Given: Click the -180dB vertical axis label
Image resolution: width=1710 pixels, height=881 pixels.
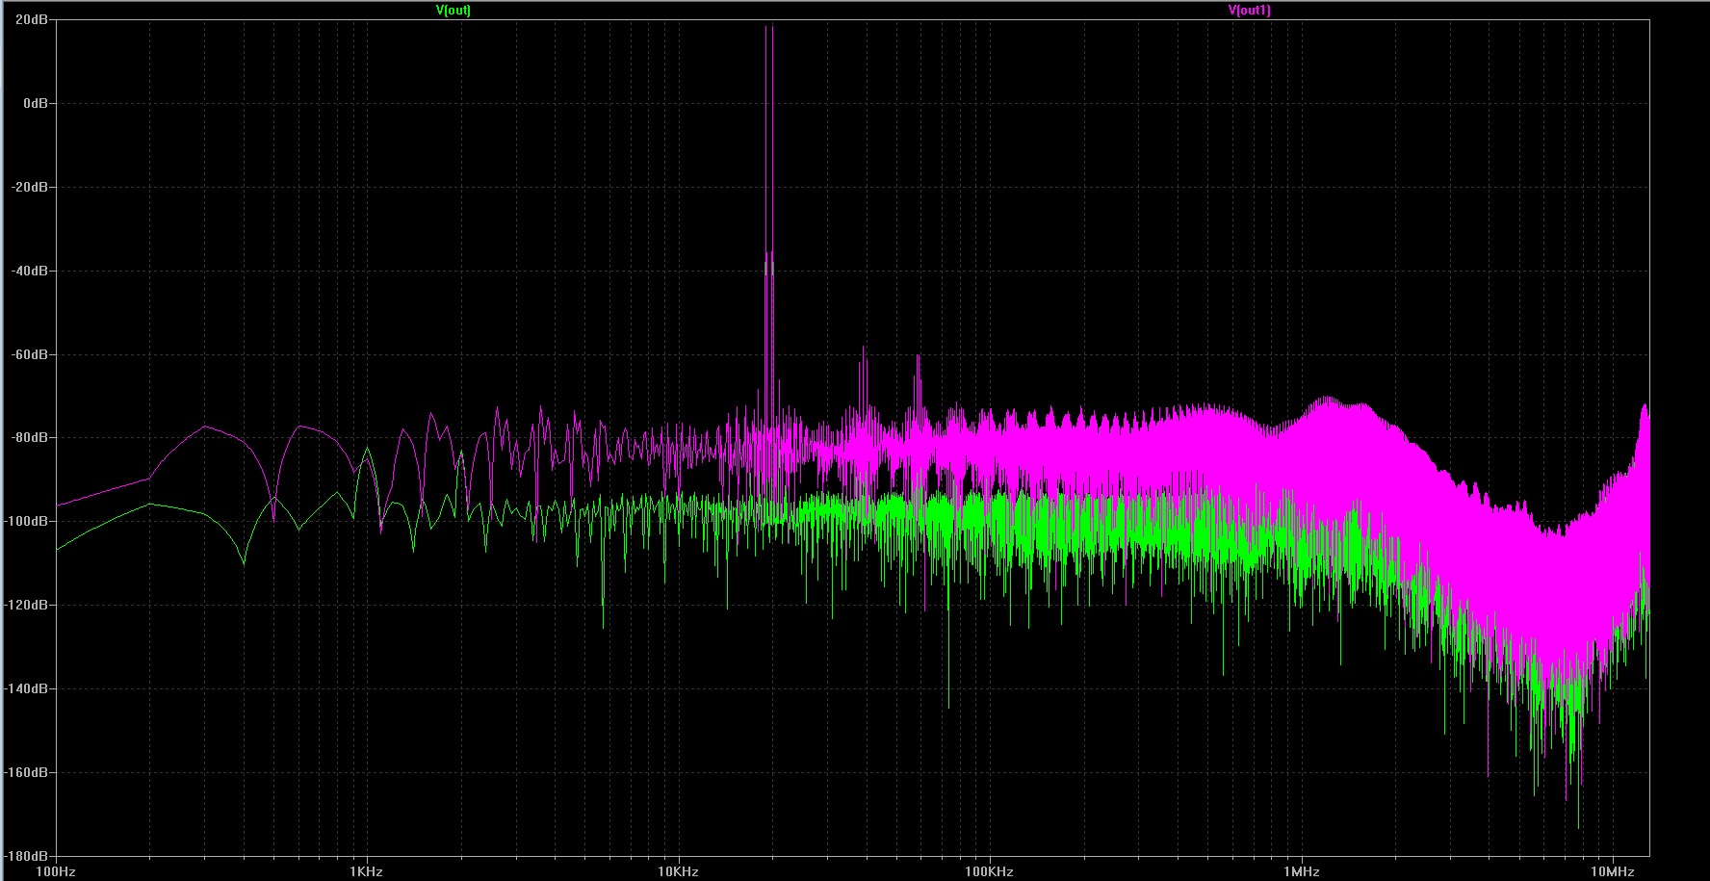Looking at the screenshot, I should pos(26,856).
